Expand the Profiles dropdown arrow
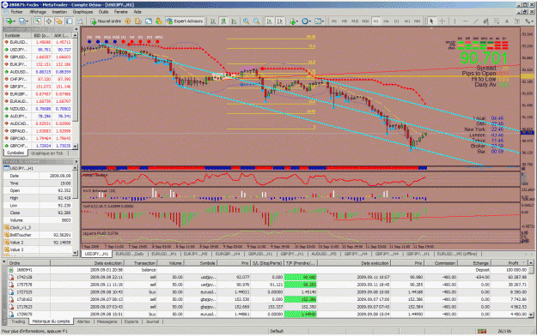Screen dimensions: 537x336 (27, 21)
